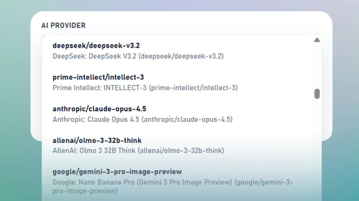The width and height of the screenshot is (359, 201).
Task: Click empty area right of olmo-3-32b-think title
Action: (x=224, y=140)
